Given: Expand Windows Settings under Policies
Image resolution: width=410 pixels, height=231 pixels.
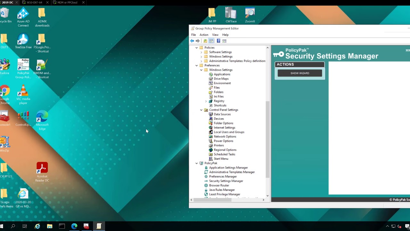Looking at the screenshot, I should click(201, 57).
